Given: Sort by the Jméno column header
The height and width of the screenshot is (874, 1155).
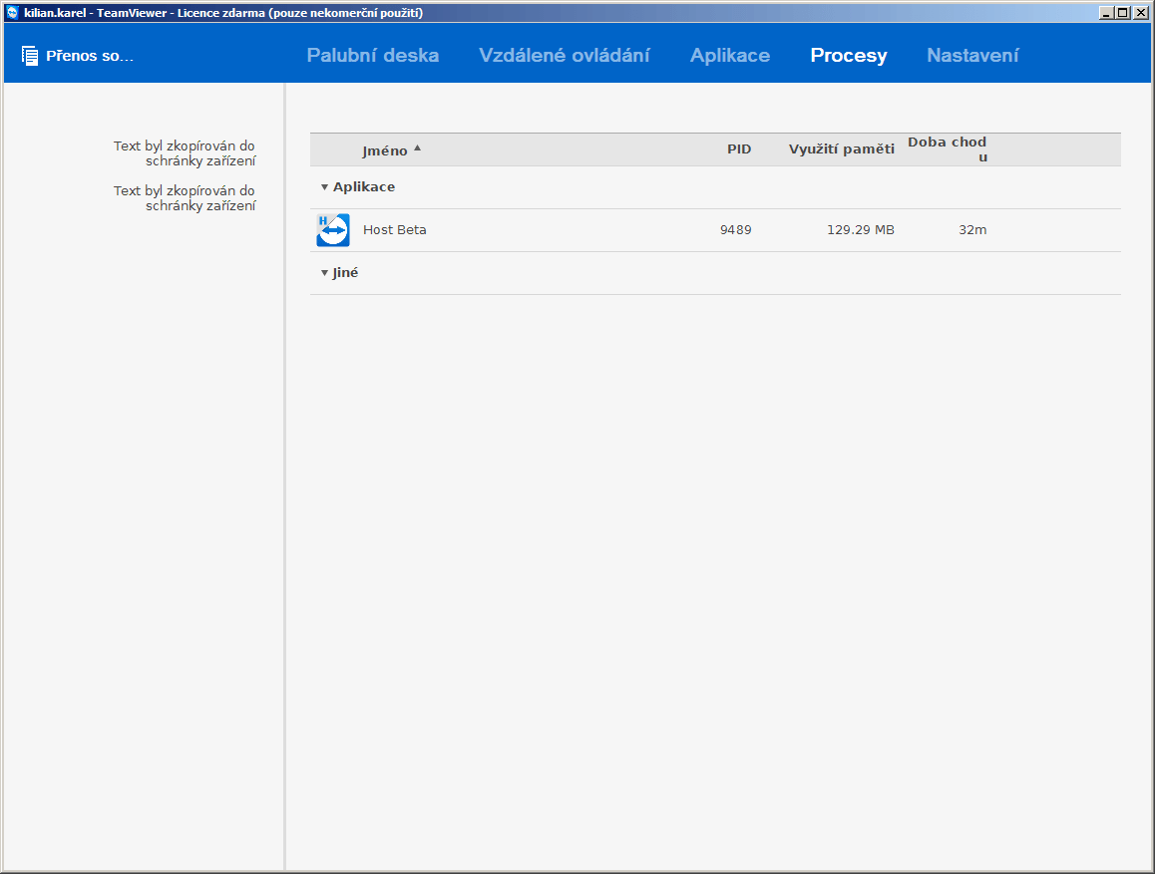Looking at the screenshot, I should (x=385, y=150).
